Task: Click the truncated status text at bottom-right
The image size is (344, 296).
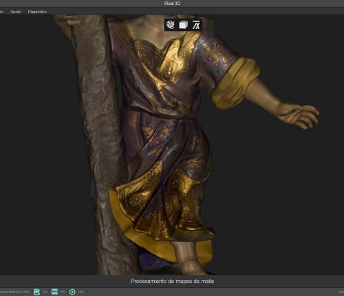Action: tap(341, 292)
